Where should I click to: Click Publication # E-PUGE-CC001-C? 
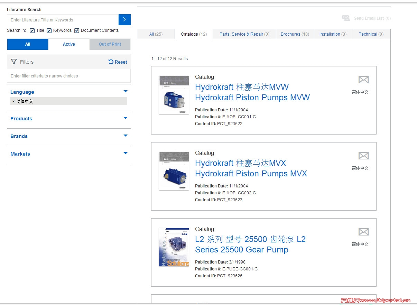coord(226,269)
